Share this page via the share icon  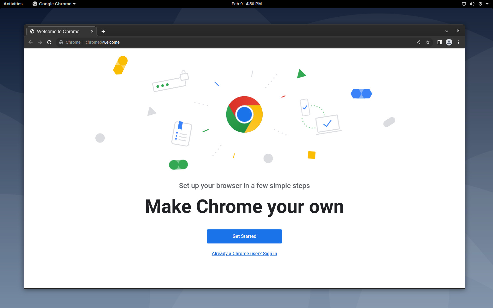pyautogui.click(x=418, y=42)
